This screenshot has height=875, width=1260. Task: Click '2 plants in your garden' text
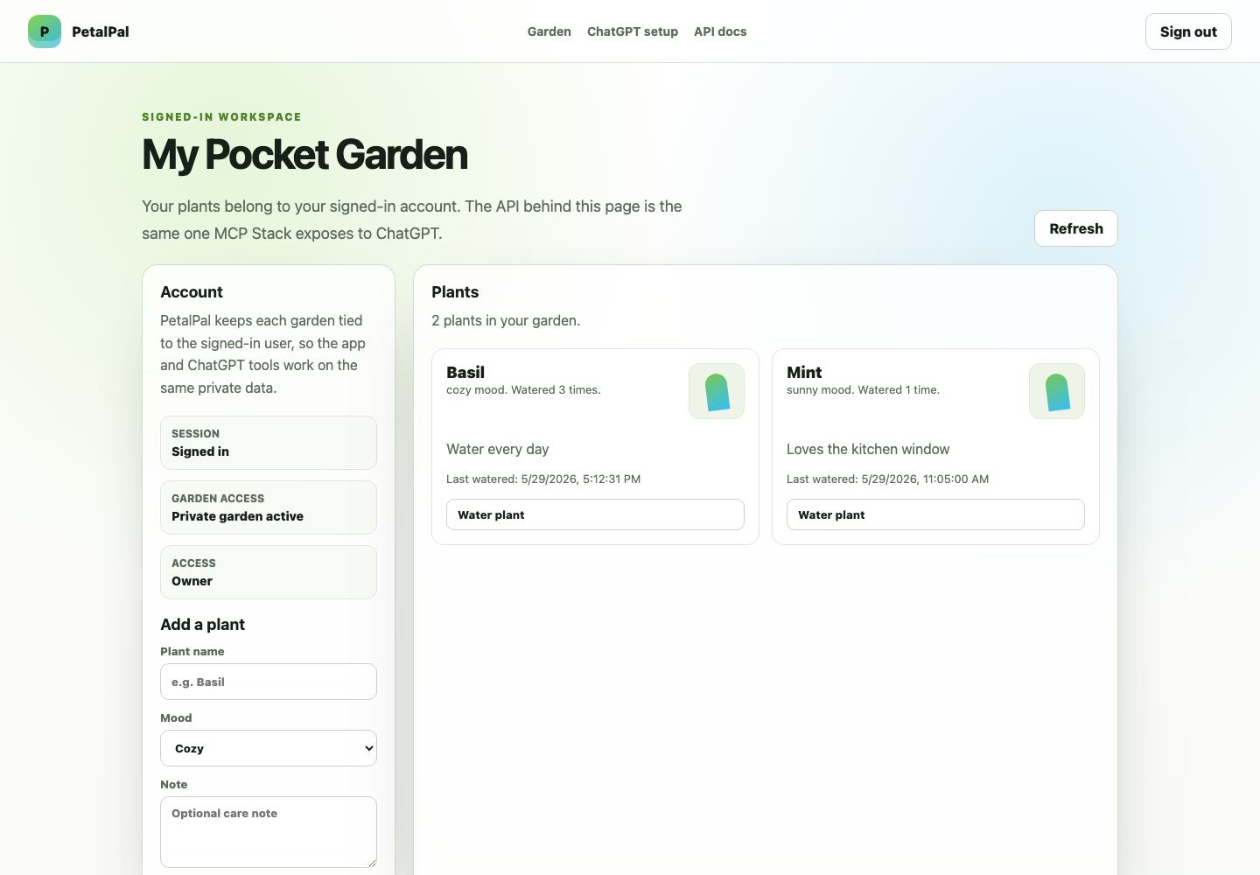tap(506, 320)
